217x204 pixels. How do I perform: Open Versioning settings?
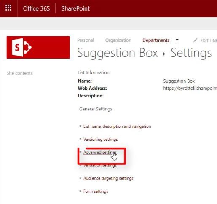(101, 140)
